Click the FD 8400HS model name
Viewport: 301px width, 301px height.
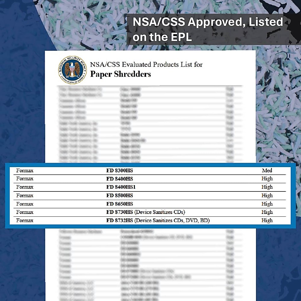click(119, 179)
